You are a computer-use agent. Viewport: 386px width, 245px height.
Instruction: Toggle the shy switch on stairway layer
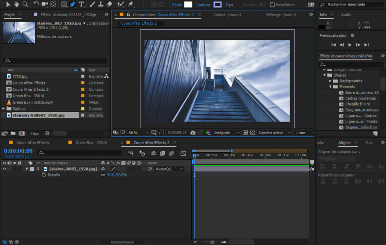103,169
